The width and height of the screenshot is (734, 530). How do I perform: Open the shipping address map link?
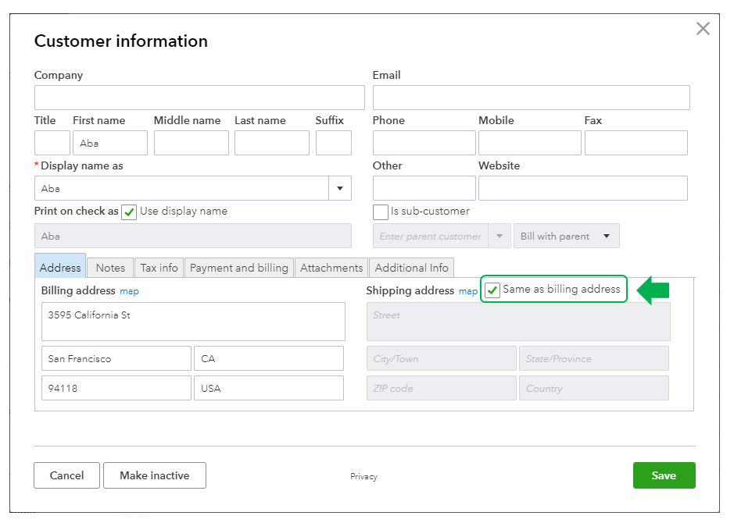[x=467, y=291]
